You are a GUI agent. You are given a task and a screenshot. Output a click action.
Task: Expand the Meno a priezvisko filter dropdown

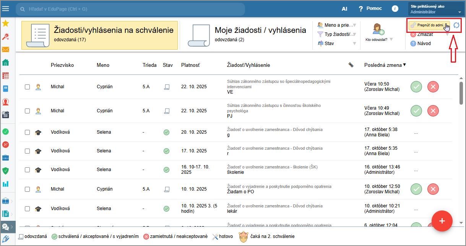click(x=337, y=25)
